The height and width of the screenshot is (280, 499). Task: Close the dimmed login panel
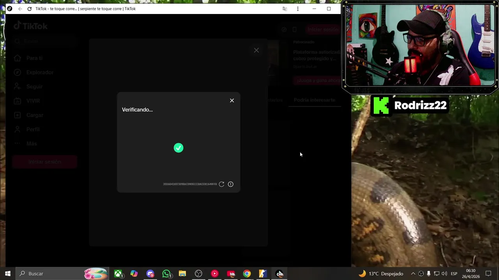256,50
